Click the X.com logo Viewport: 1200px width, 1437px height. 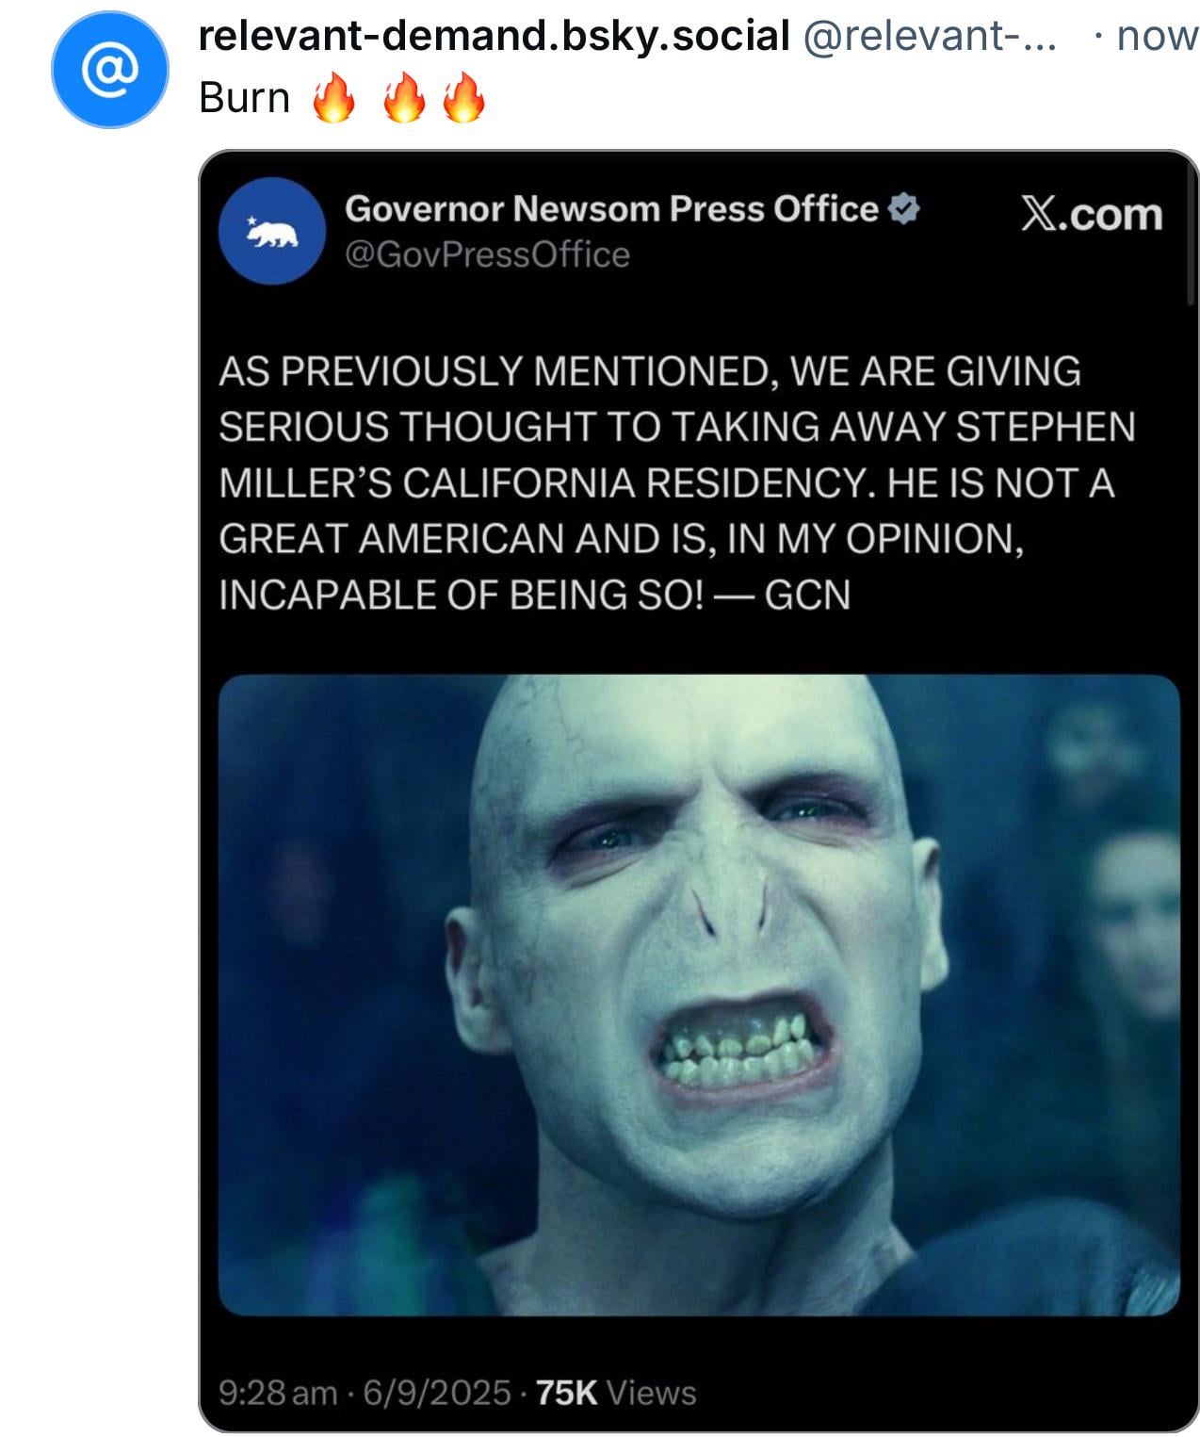(1092, 214)
